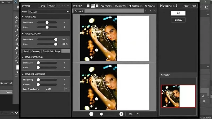Click the zoom out minus button

(91, 114)
